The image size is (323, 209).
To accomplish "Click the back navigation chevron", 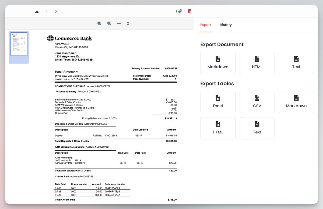I will pos(47,11).
